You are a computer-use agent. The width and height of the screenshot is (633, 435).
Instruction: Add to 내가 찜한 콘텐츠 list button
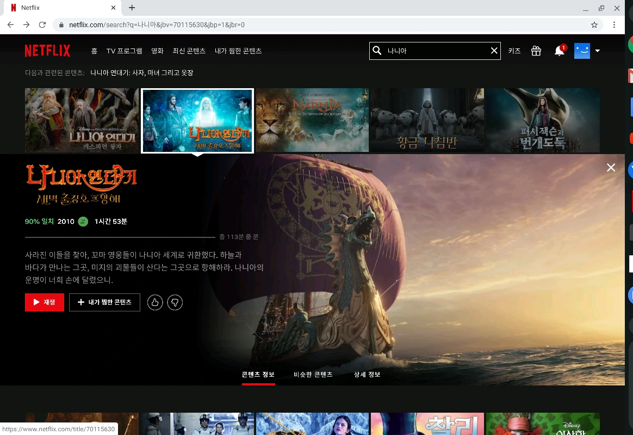104,302
